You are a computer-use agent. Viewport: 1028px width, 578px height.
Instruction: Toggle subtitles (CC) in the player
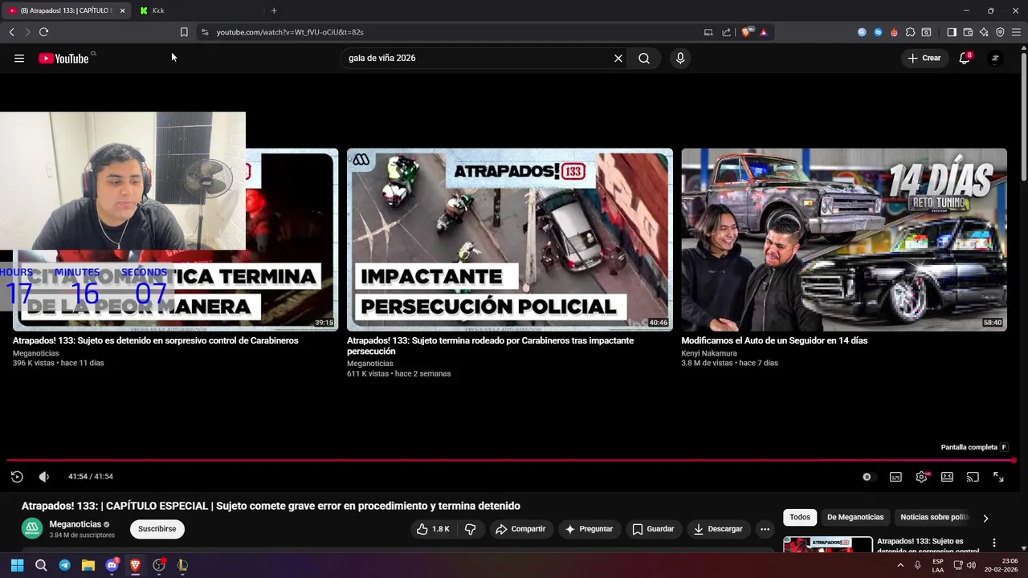click(895, 477)
